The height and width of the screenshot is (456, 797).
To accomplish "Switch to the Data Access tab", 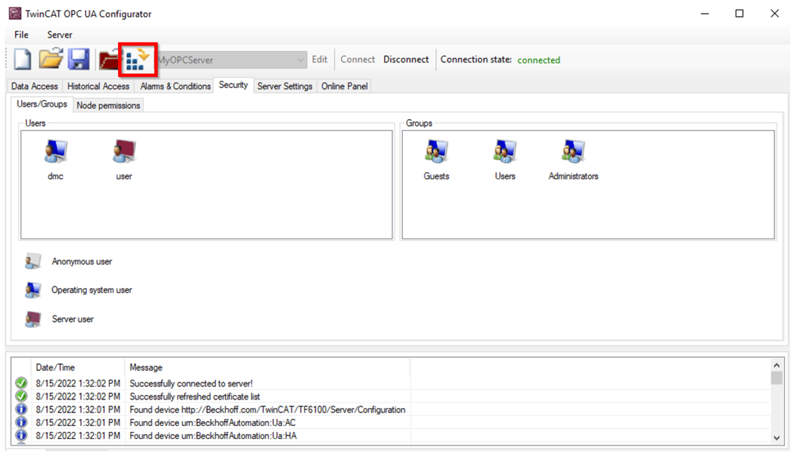I will pos(34,86).
